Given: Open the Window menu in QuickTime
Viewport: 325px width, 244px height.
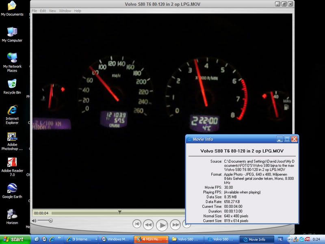Looking at the screenshot, I should 65,11.
